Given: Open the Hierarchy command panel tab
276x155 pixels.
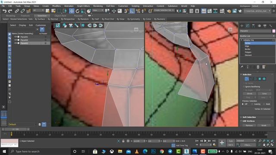Looking at the screenshot, I should [253, 26].
